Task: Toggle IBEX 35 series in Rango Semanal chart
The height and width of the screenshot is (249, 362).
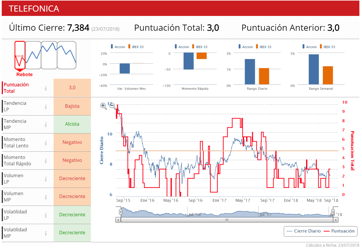Action: [328, 47]
